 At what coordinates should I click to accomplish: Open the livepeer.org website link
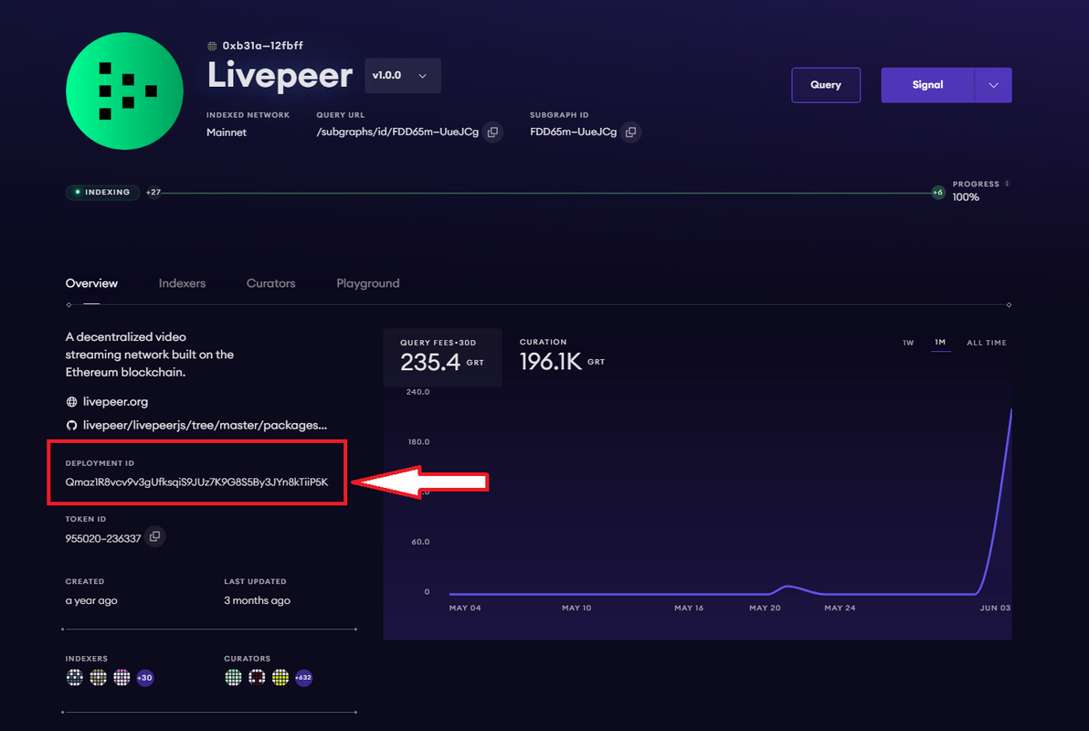(x=115, y=402)
